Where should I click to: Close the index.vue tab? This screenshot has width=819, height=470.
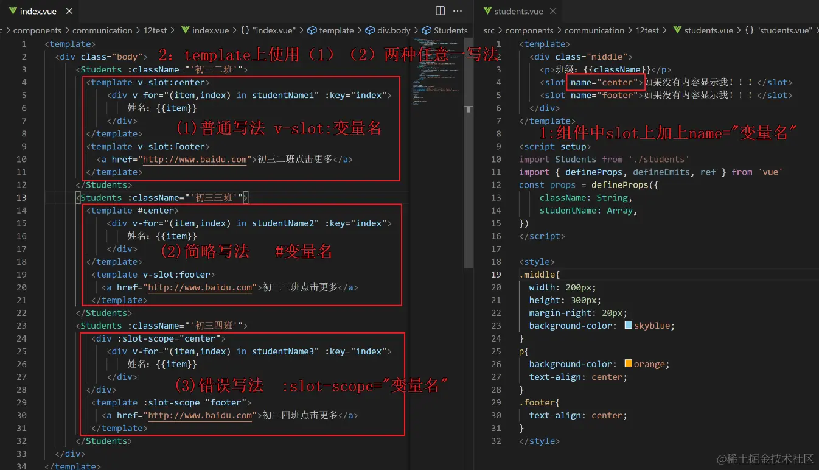point(69,11)
